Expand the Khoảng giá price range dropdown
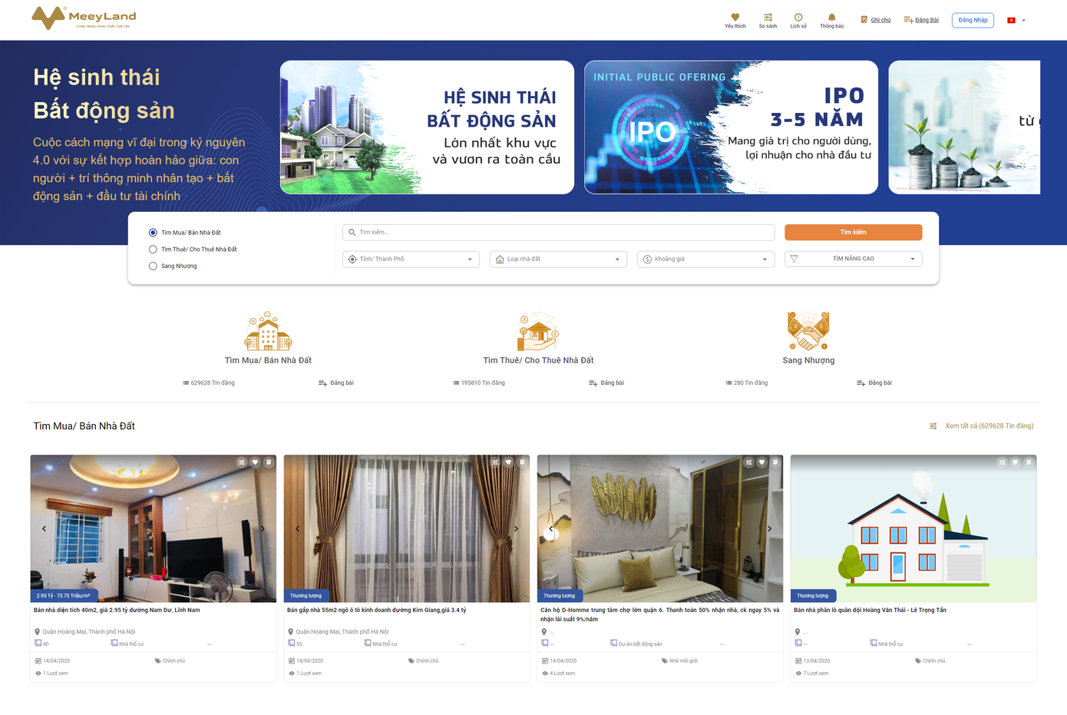This screenshot has height=715, width=1067. (705, 260)
